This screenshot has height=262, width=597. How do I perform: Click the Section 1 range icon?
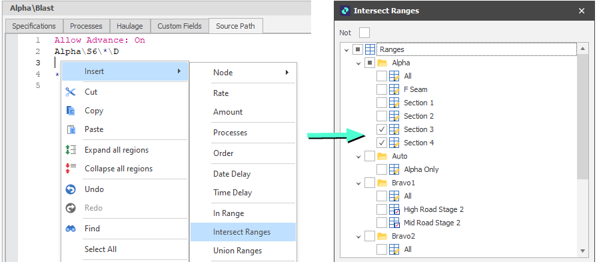tap(394, 103)
